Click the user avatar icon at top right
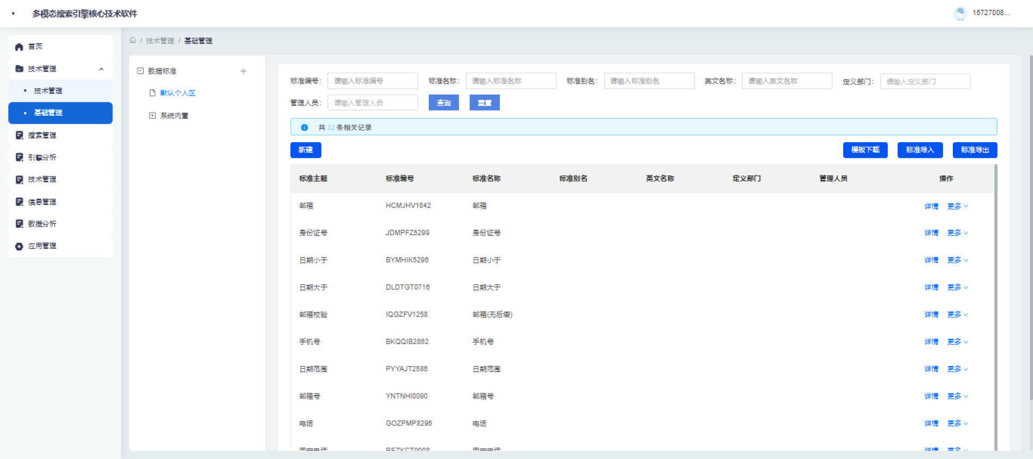 coord(960,13)
